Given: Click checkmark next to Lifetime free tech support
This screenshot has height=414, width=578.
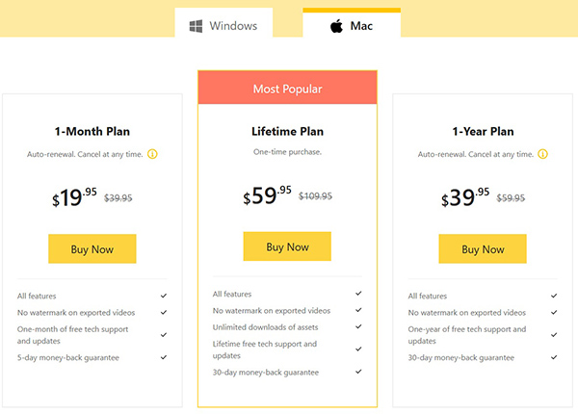Looking at the screenshot, I should (358, 349).
